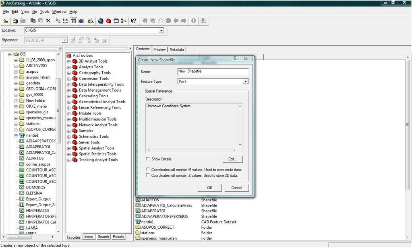Expand the Spatial Analyst Tools toolbox
This screenshot has height=248, width=412.
69,148
